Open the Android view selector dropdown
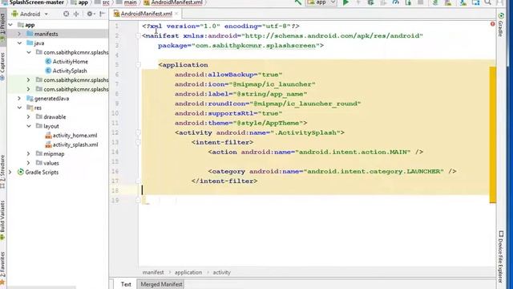 pos(30,14)
